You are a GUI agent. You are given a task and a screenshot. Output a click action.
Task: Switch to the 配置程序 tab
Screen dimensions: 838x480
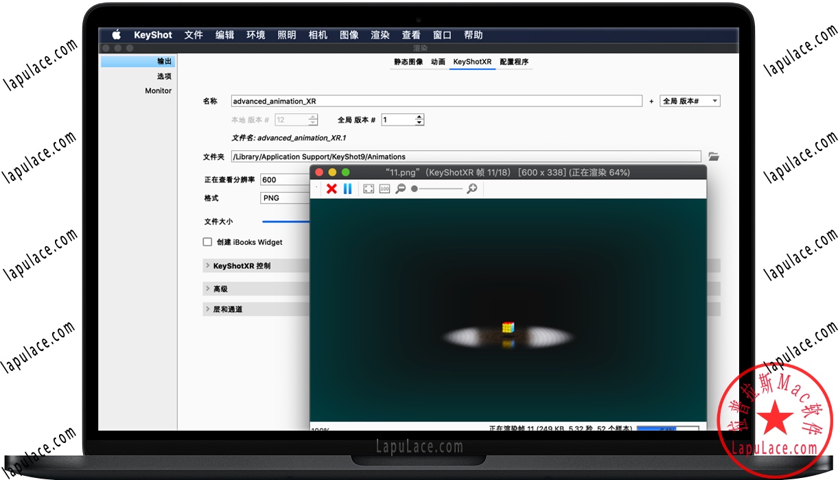[514, 62]
